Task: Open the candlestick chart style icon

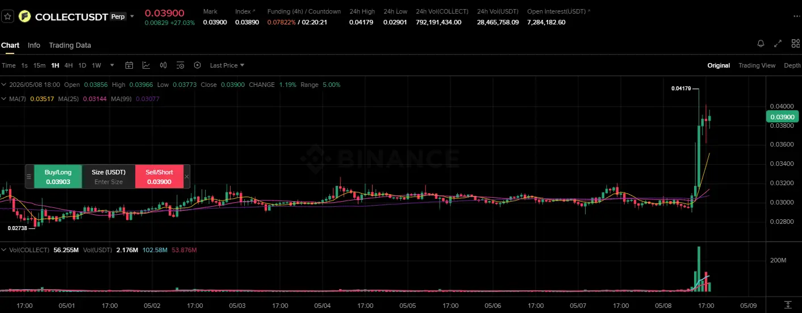Action: point(163,65)
